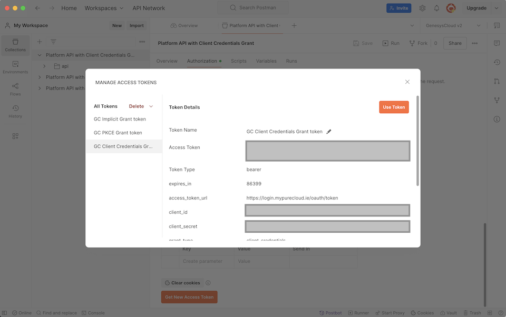Open notifications via the bell icon
This screenshot has height=317, width=506.
tap(436, 8)
